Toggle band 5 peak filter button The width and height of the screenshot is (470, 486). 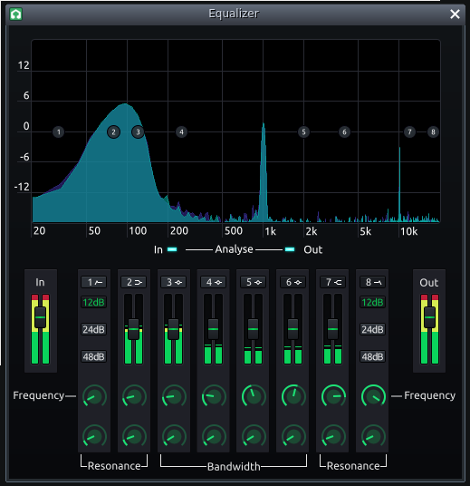tap(253, 282)
